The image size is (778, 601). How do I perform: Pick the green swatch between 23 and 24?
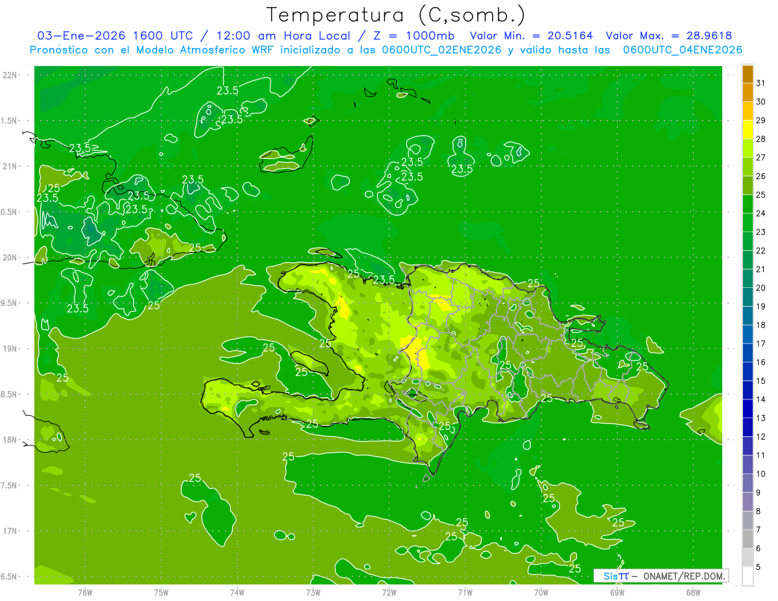(748, 222)
